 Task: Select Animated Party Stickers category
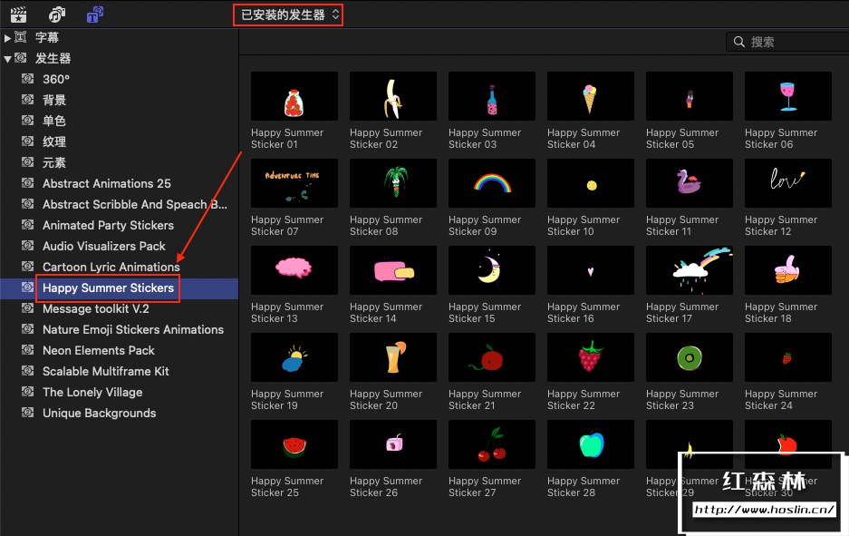[109, 226]
